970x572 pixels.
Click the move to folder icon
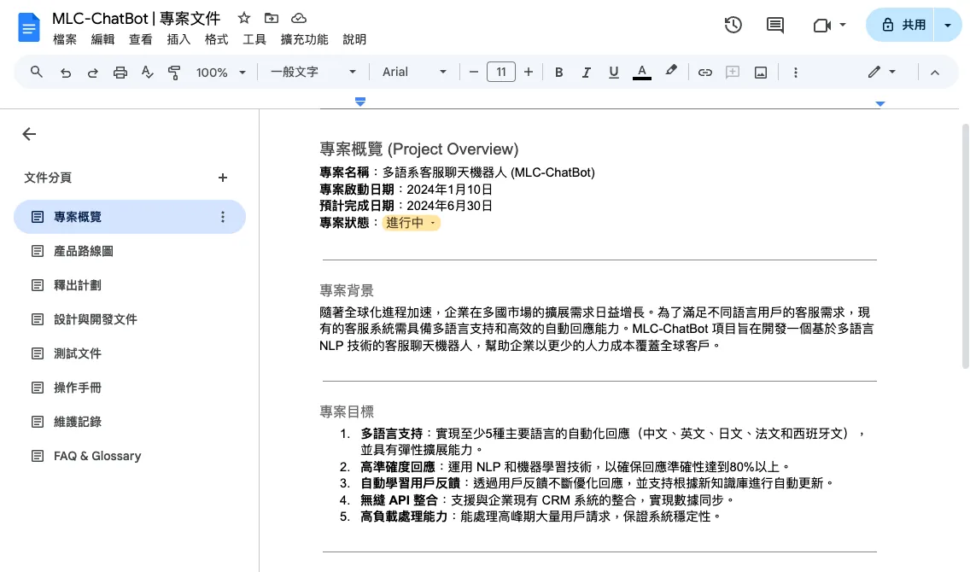pos(271,18)
